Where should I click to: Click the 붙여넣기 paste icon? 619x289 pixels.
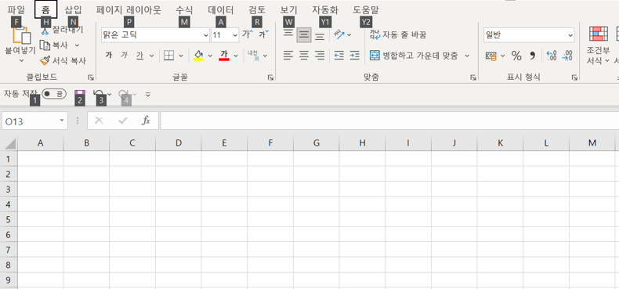coord(22,34)
